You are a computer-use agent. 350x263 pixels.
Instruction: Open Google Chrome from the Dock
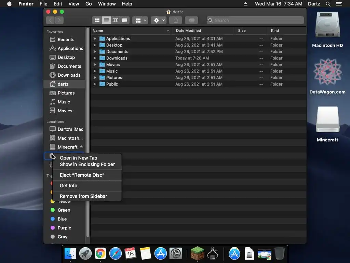[x=100, y=254]
